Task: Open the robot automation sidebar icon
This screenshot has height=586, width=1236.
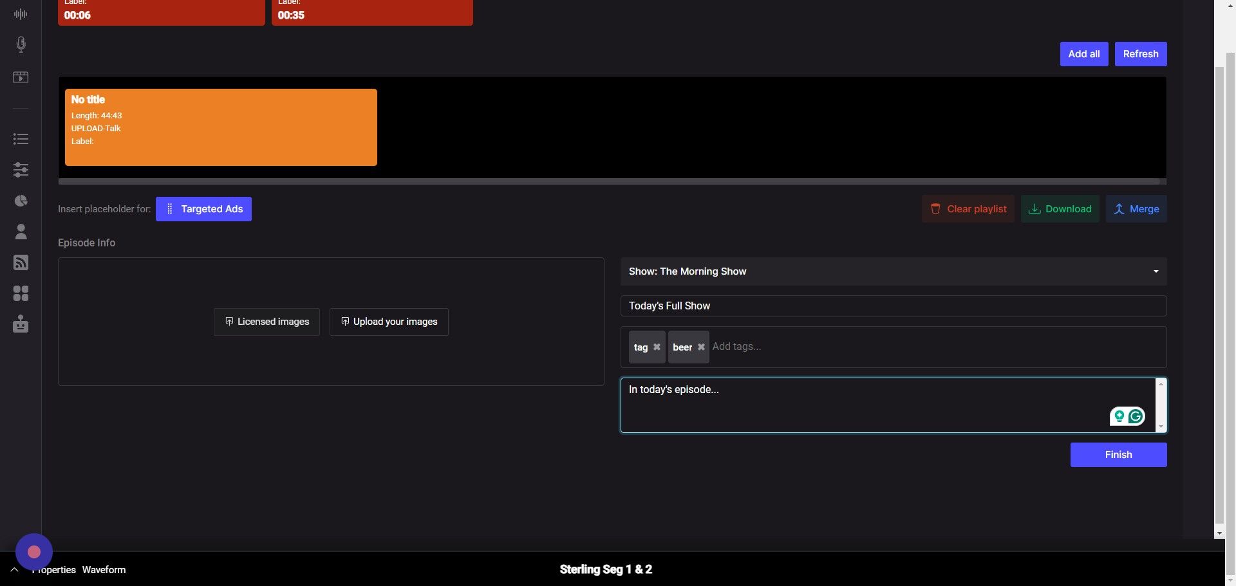Action: 21,324
